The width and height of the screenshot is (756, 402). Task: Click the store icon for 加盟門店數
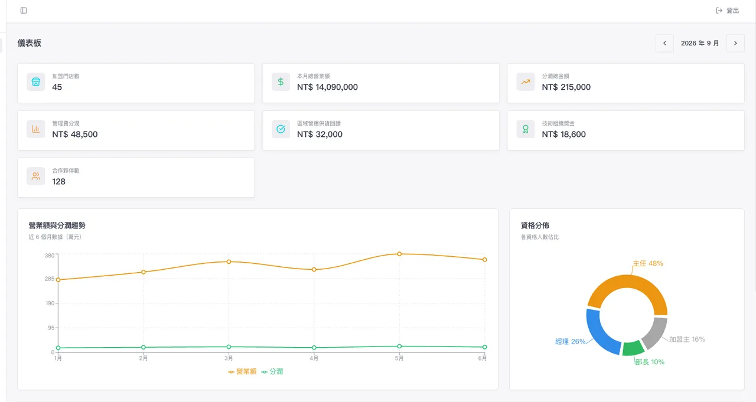pyautogui.click(x=36, y=82)
